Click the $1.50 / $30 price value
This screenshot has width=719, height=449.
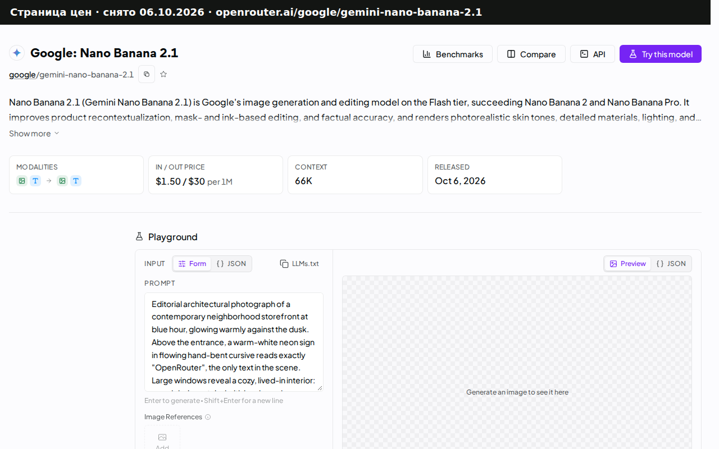click(x=180, y=181)
